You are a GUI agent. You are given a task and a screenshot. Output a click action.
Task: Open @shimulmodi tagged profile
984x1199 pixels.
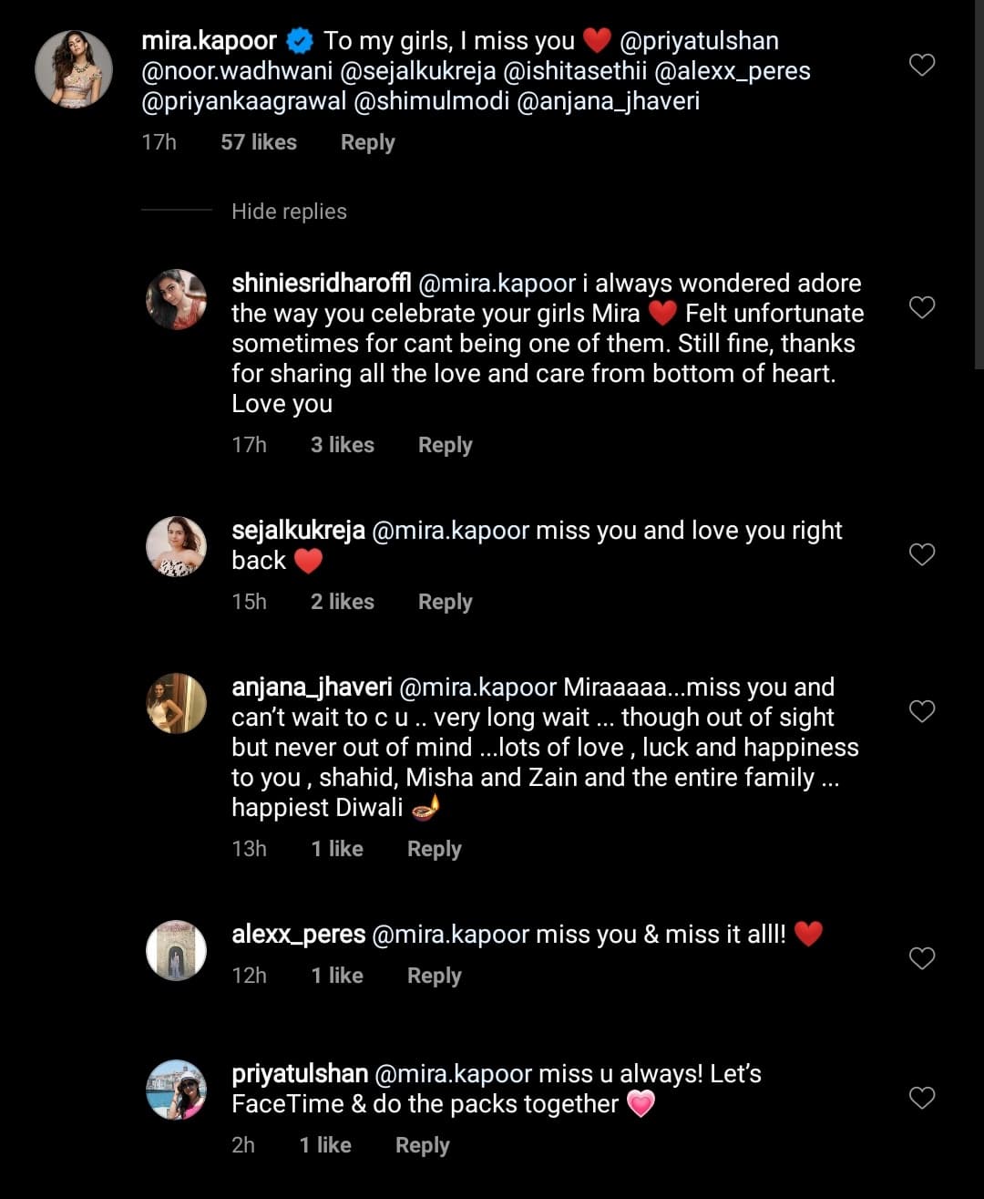431,101
